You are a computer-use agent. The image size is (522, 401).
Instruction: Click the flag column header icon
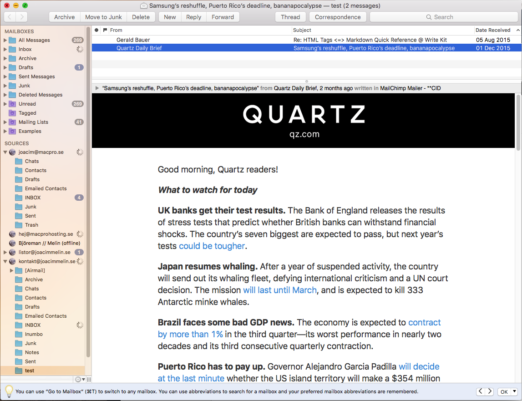click(105, 30)
